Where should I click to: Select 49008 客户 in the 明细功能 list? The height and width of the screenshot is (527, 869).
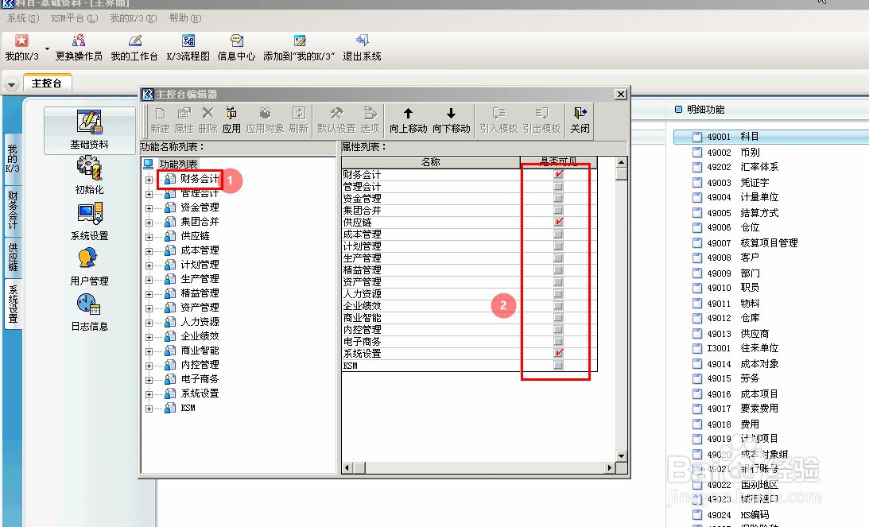tap(738, 258)
